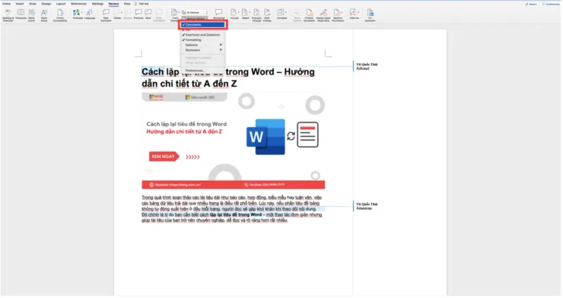Click the XEM NGAY button in the banner
This screenshot has height=298, width=563.
pyautogui.click(x=164, y=156)
